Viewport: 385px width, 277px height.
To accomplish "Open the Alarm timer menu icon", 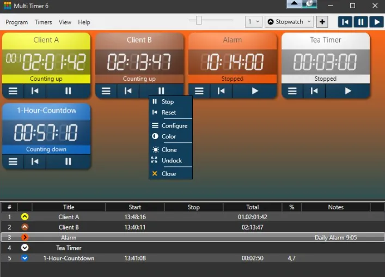I will click(199, 91).
